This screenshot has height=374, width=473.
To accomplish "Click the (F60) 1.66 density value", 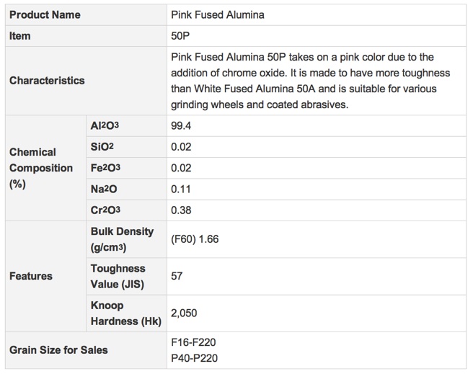I will pos(195,239).
